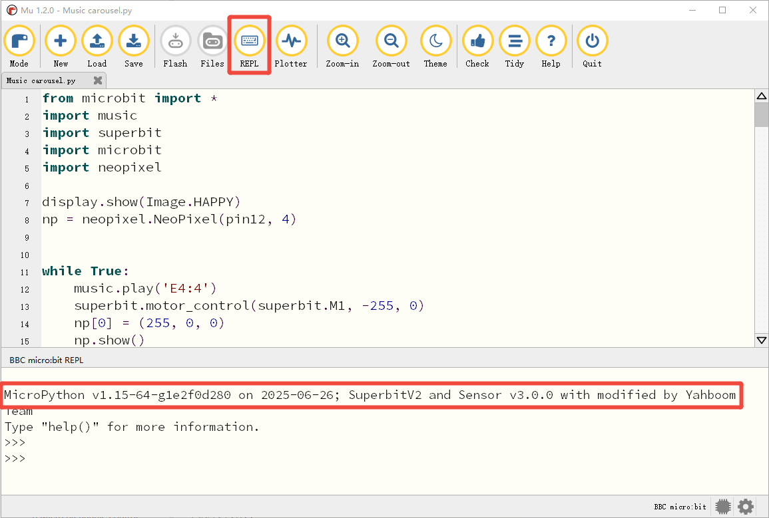Click the BBC micro:bit mode label

680,507
